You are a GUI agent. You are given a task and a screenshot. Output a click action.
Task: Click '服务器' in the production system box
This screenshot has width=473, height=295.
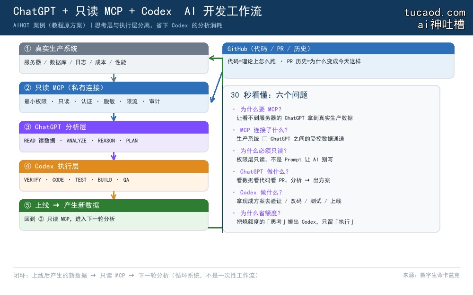(33, 62)
